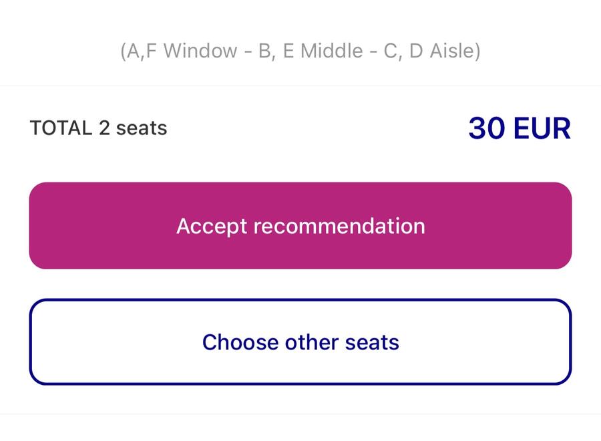601x441 pixels.
Task: Tap the Accept recommendation button
Action: click(300, 225)
